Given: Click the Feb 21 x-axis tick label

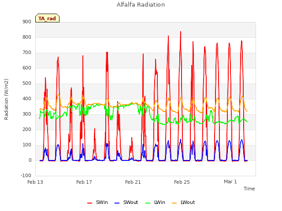Looking at the screenshot, I should click(x=133, y=182).
